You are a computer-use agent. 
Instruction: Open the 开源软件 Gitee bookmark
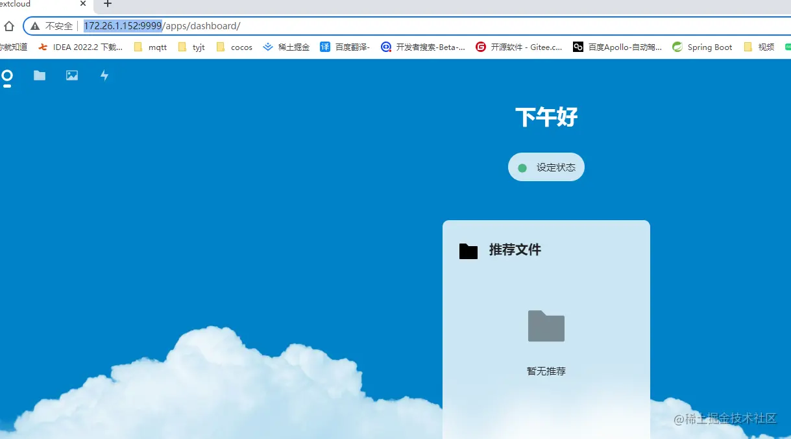(519, 47)
